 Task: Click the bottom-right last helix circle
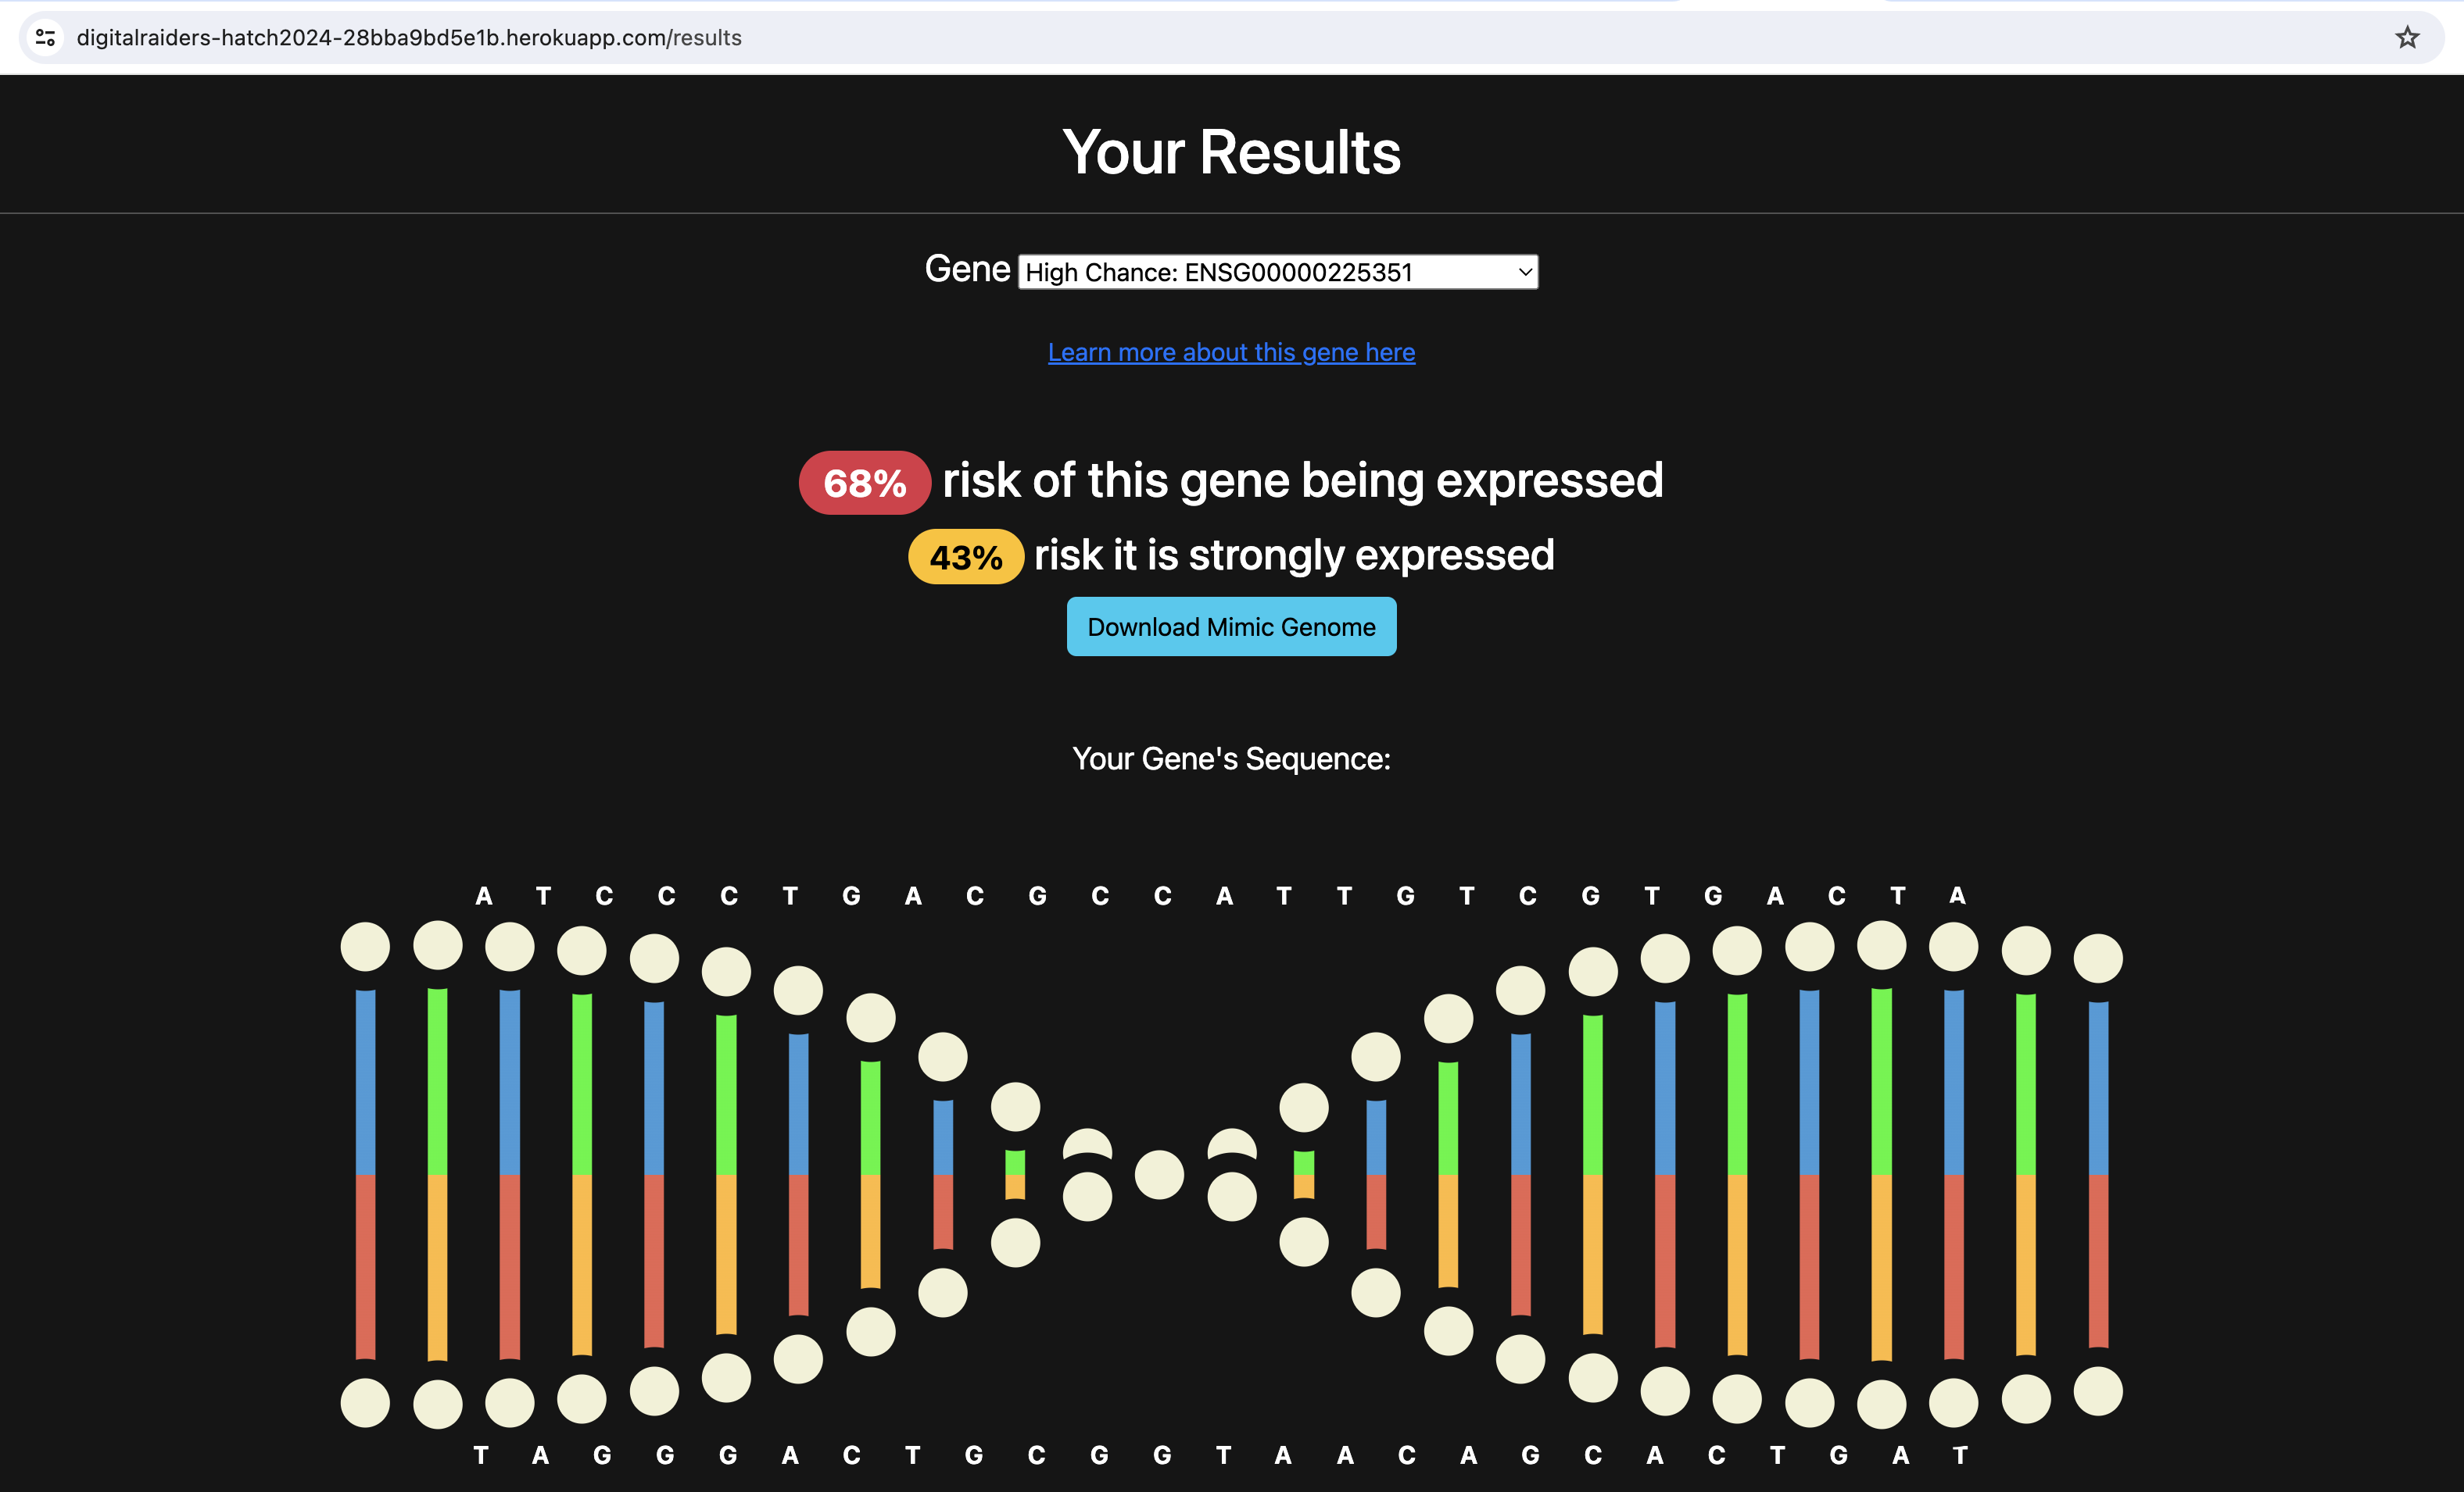pyautogui.click(x=2098, y=1391)
